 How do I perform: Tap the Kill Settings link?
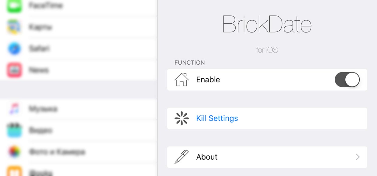[x=217, y=118]
